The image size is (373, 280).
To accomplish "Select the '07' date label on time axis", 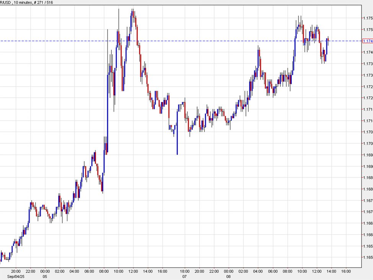I will (x=185, y=277).
